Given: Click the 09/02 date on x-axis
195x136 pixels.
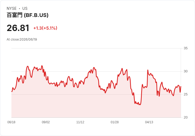Looking at the screenshot, I should [x=46, y=122].
